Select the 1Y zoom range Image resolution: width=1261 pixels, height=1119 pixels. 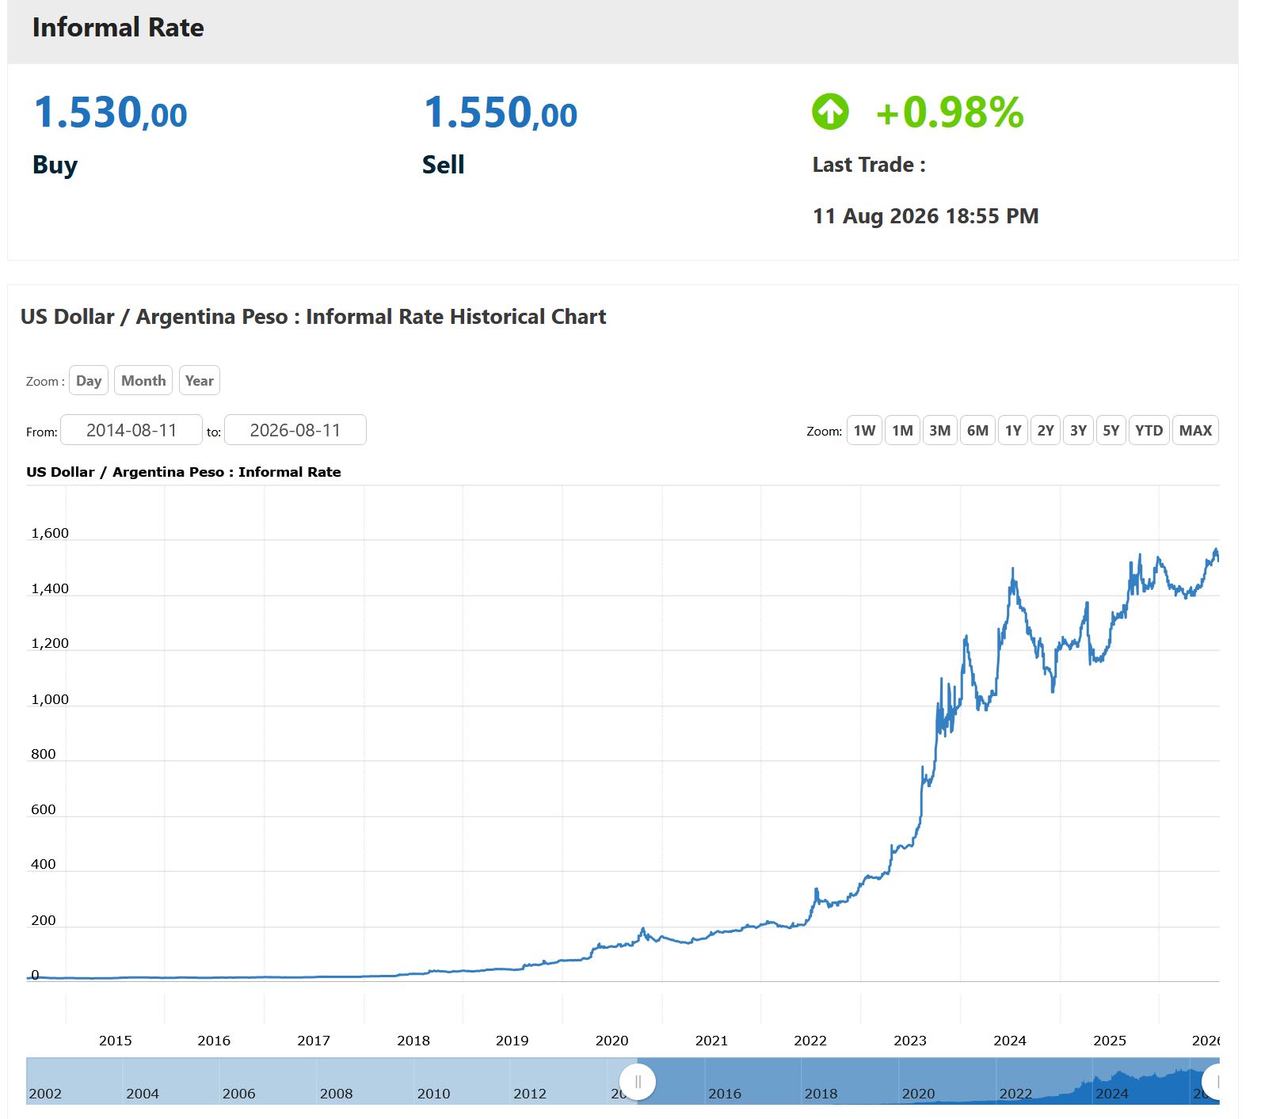(x=1013, y=431)
